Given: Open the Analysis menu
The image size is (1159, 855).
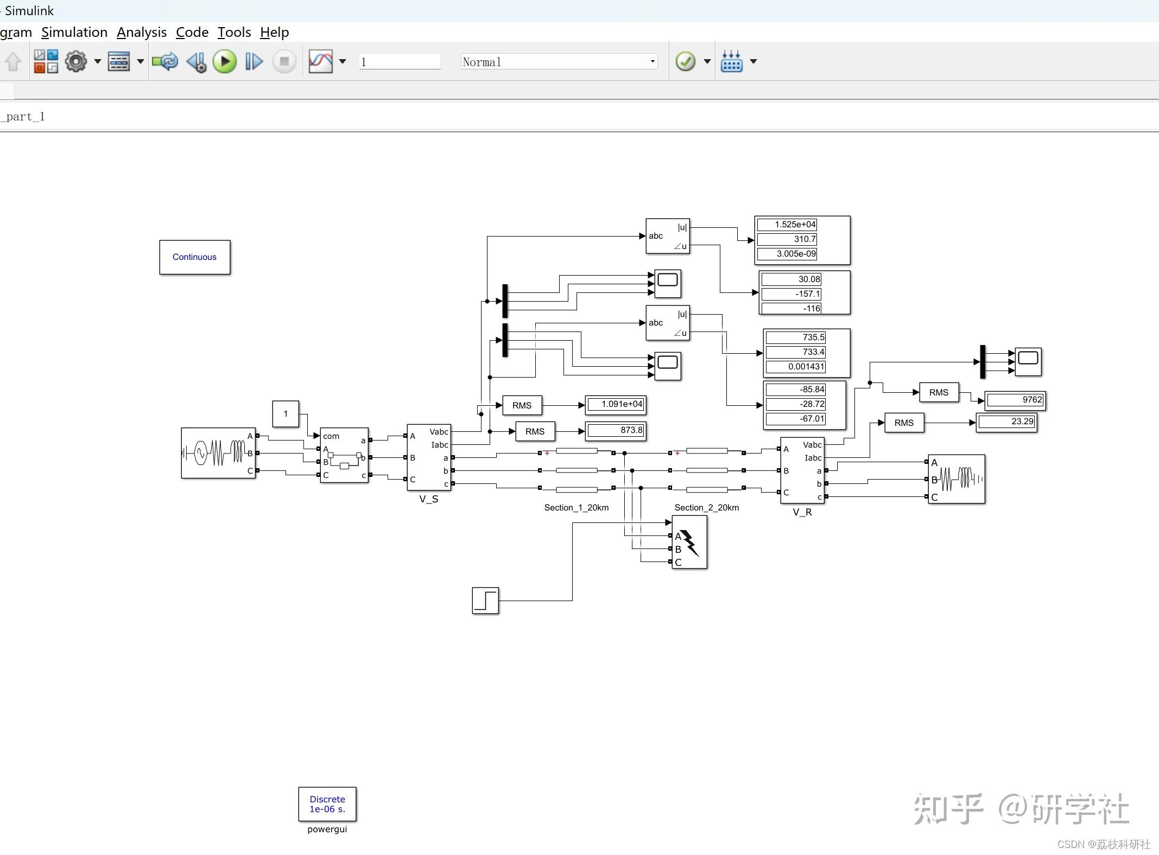Looking at the screenshot, I should pos(142,32).
